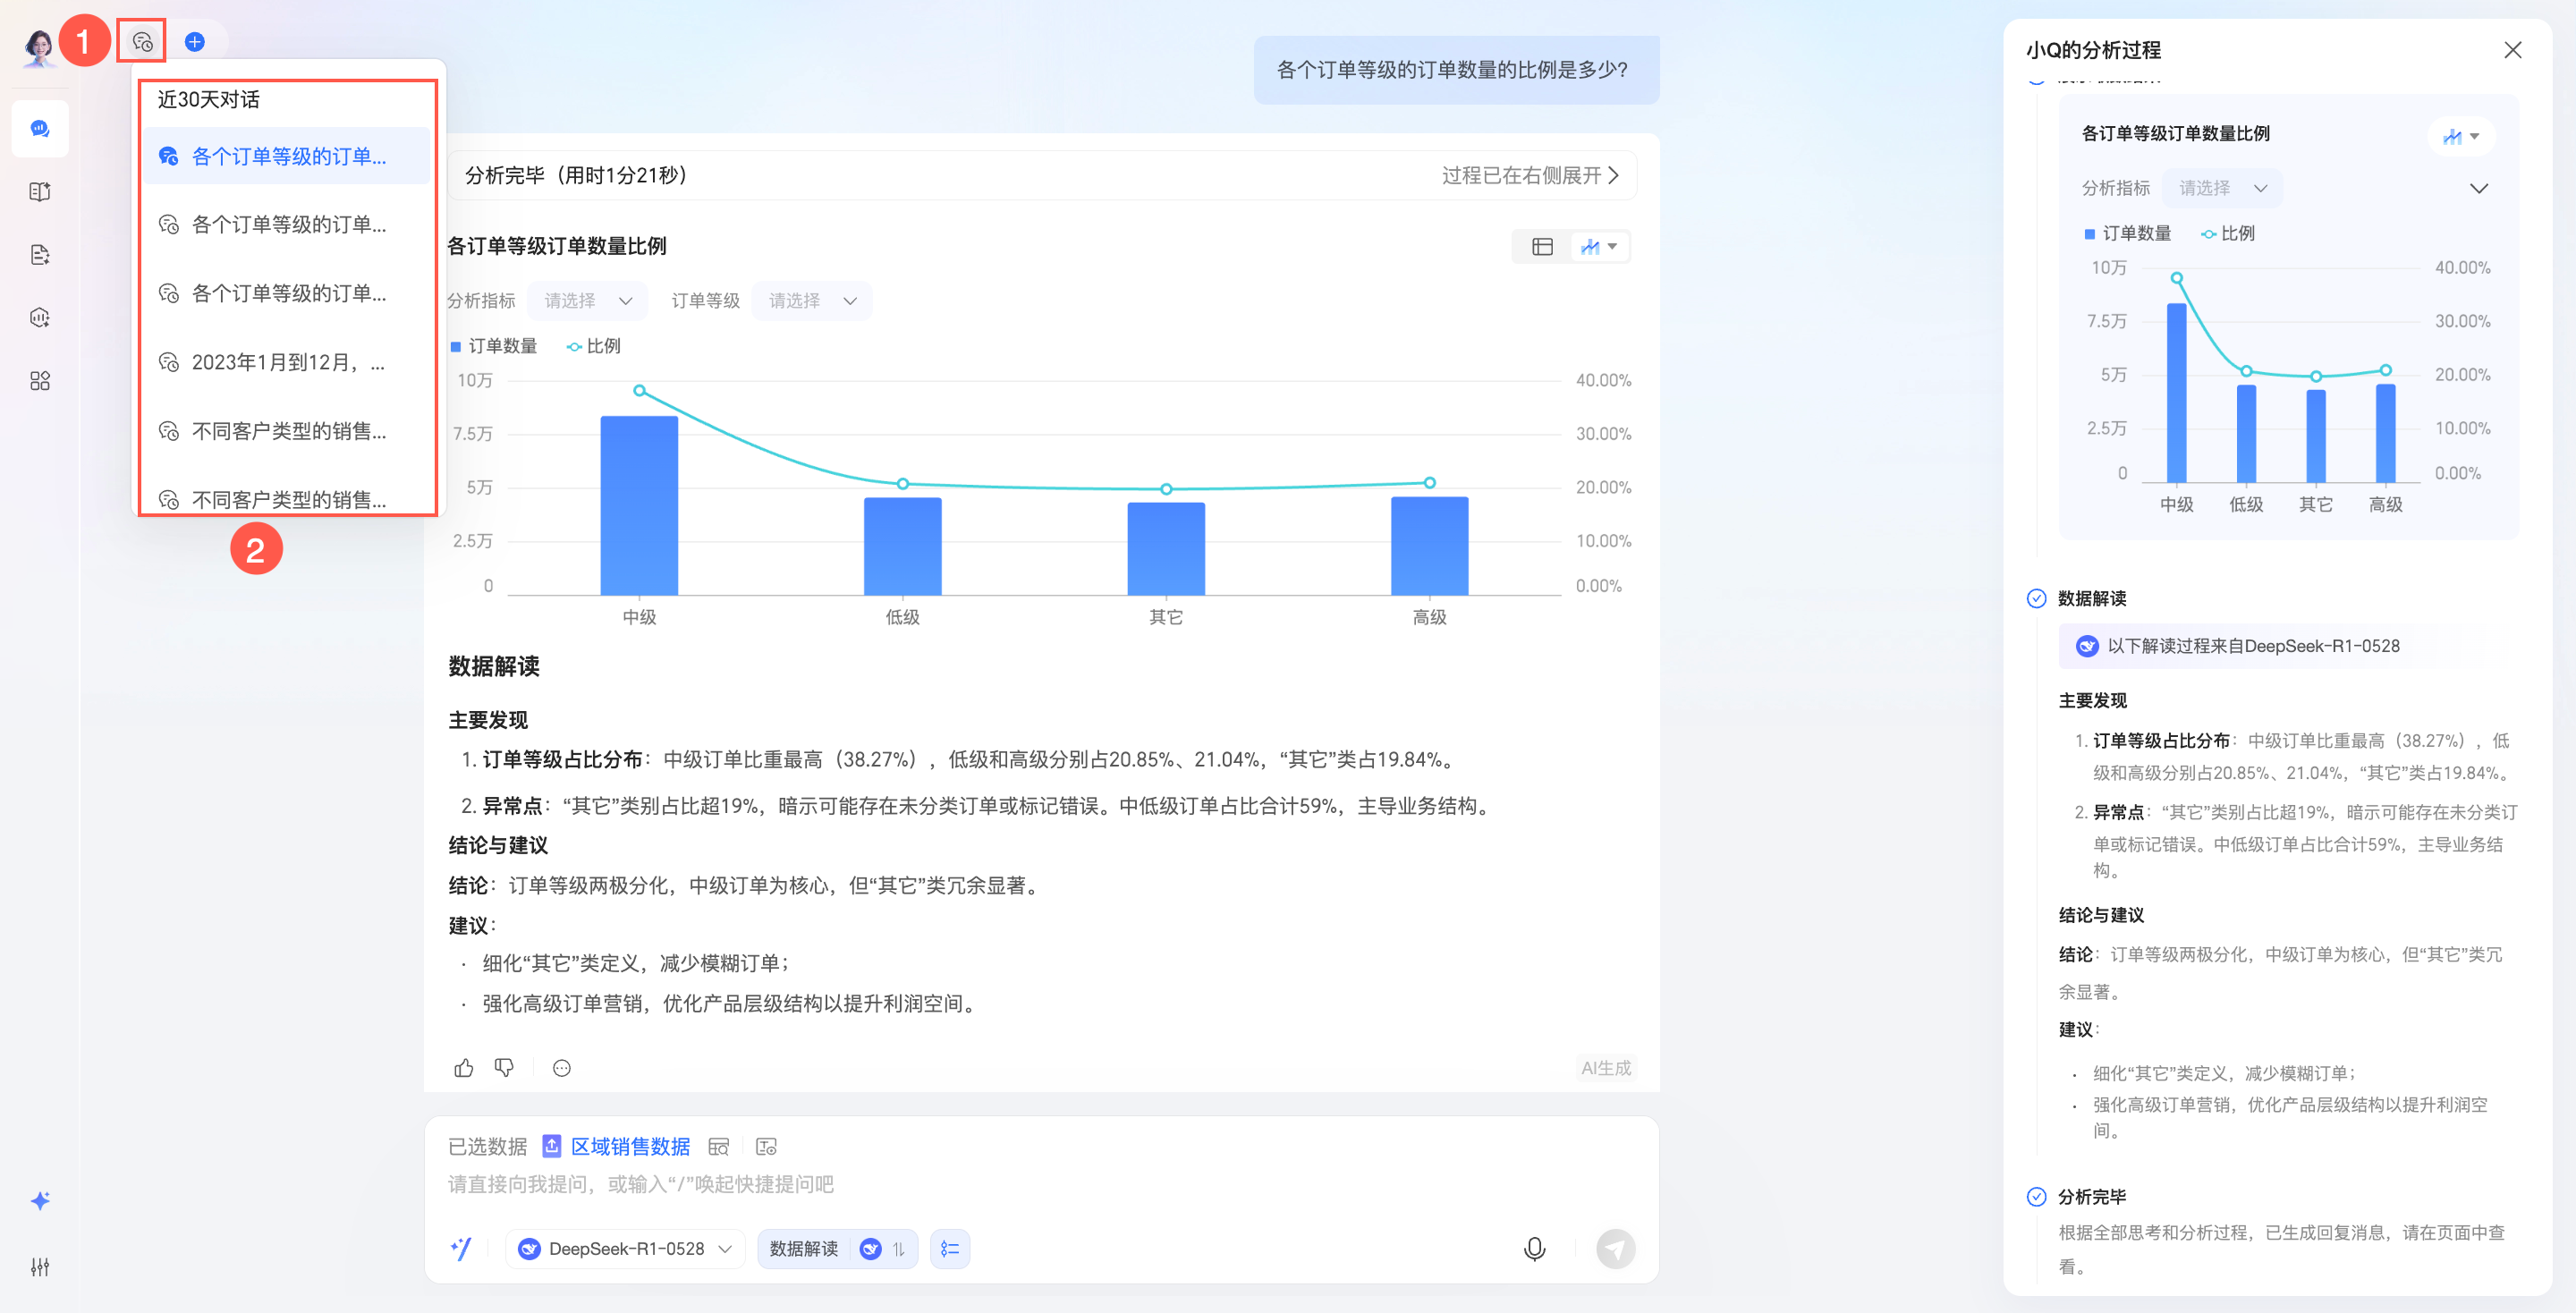Select highlighted history item 各个订单等级的订单
The width and height of the screenshot is (2576, 1313).
[x=286, y=156]
